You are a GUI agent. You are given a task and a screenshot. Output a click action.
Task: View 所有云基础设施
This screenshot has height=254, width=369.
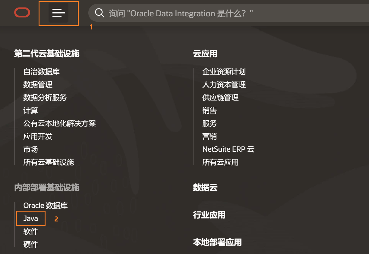tap(49, 162)
